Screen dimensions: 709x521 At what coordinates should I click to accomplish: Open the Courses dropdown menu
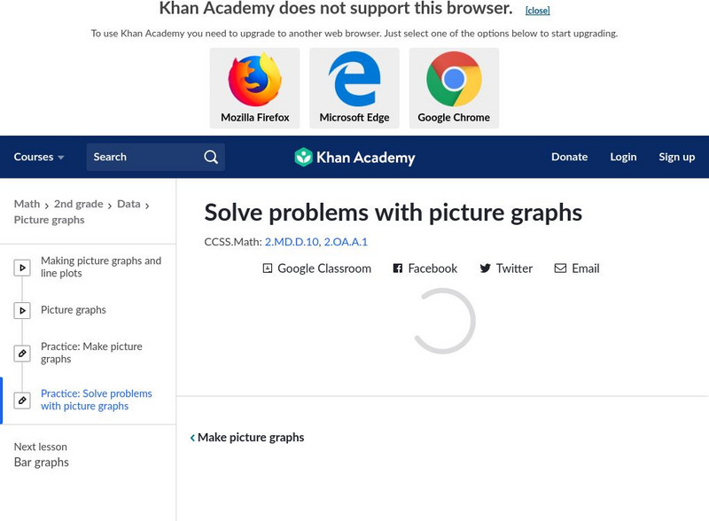pos(39,157)
